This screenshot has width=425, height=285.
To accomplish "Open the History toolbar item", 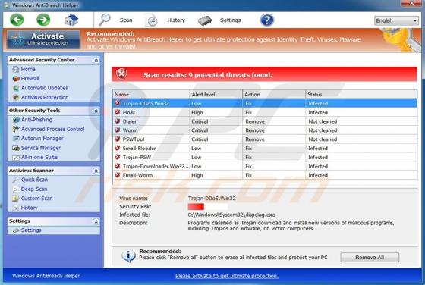I will point(176,20).
